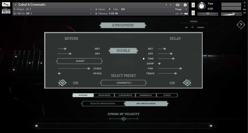Image resolution: width=248 pixels, height=133 pixels.
Task: Click the Reverb LPASS slider handle
Action: 89,68
